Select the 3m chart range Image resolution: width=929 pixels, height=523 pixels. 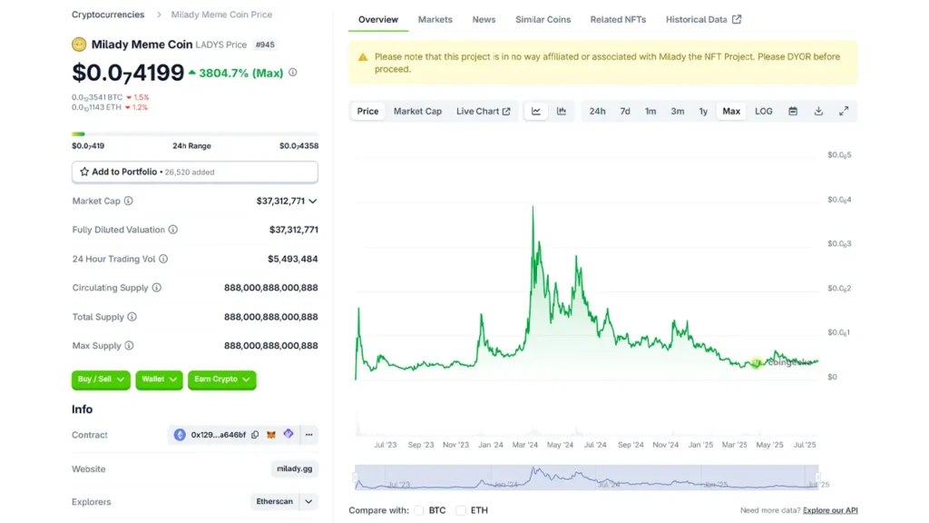tap(677, 111)
